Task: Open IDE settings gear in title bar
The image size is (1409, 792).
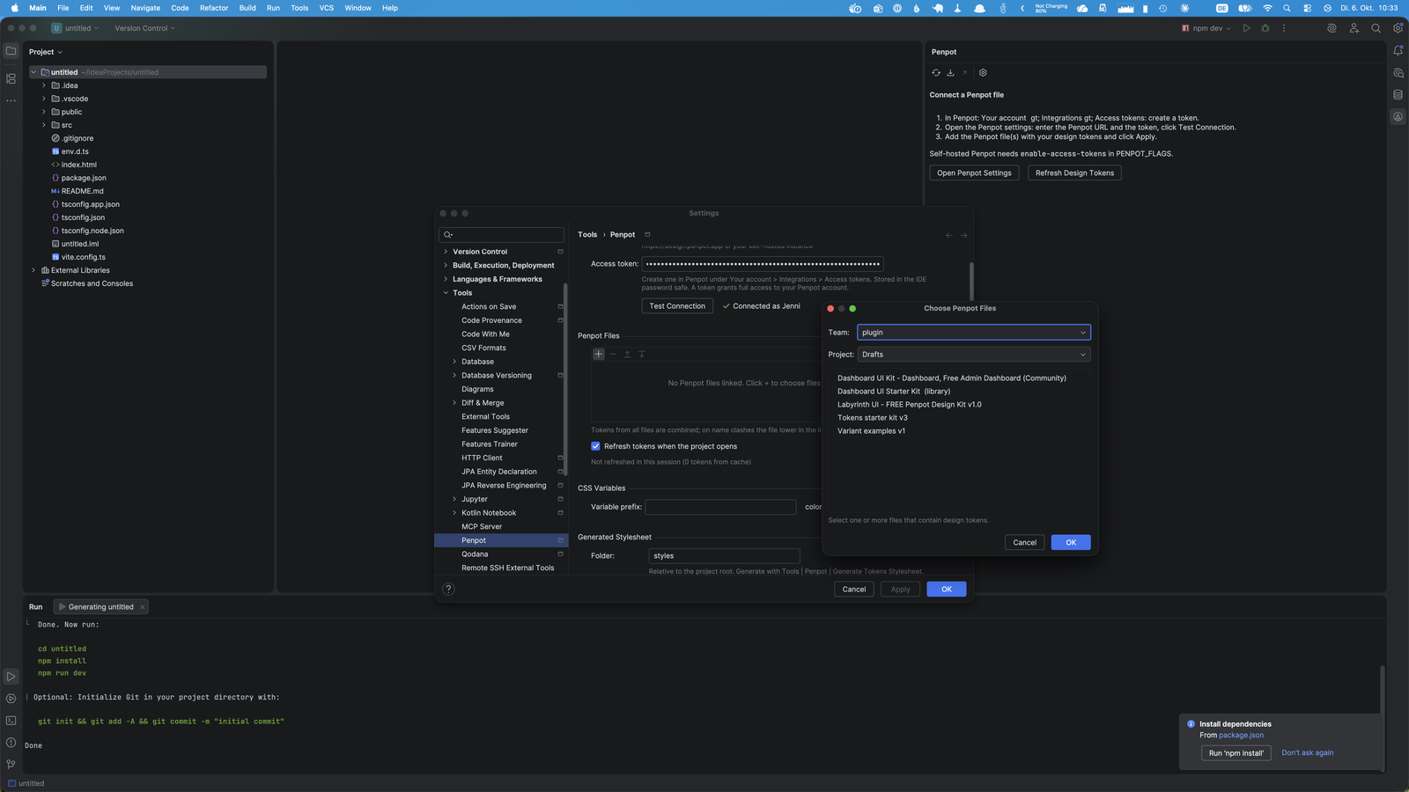Action: [1398, 28]
